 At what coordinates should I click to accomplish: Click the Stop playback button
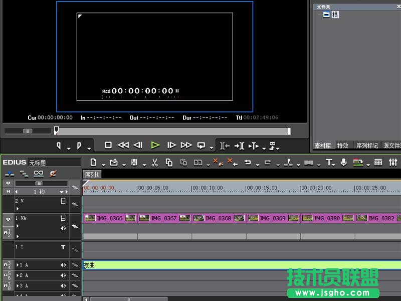[108, 145]
